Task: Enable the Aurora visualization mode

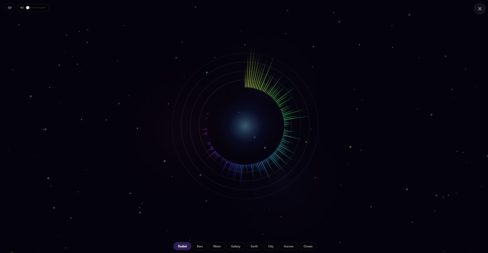Action: (x=288, y=246)
